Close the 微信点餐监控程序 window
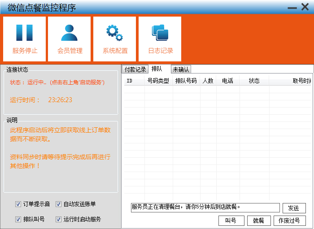Image resolution: width=314 pixels, height=229 pixels. (305, 7)
